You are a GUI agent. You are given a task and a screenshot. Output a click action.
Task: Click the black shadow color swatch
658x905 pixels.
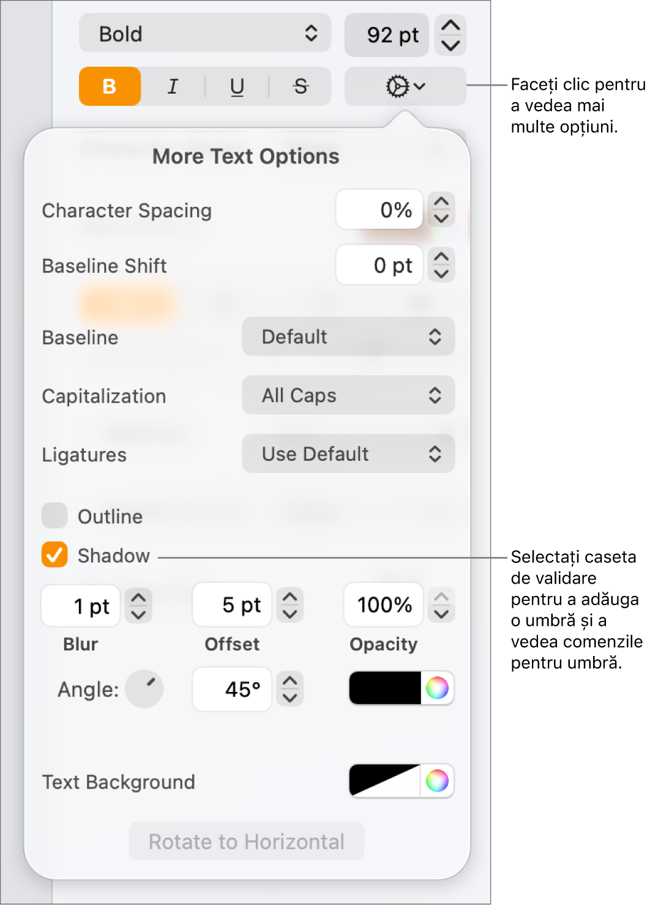[385, 688]
